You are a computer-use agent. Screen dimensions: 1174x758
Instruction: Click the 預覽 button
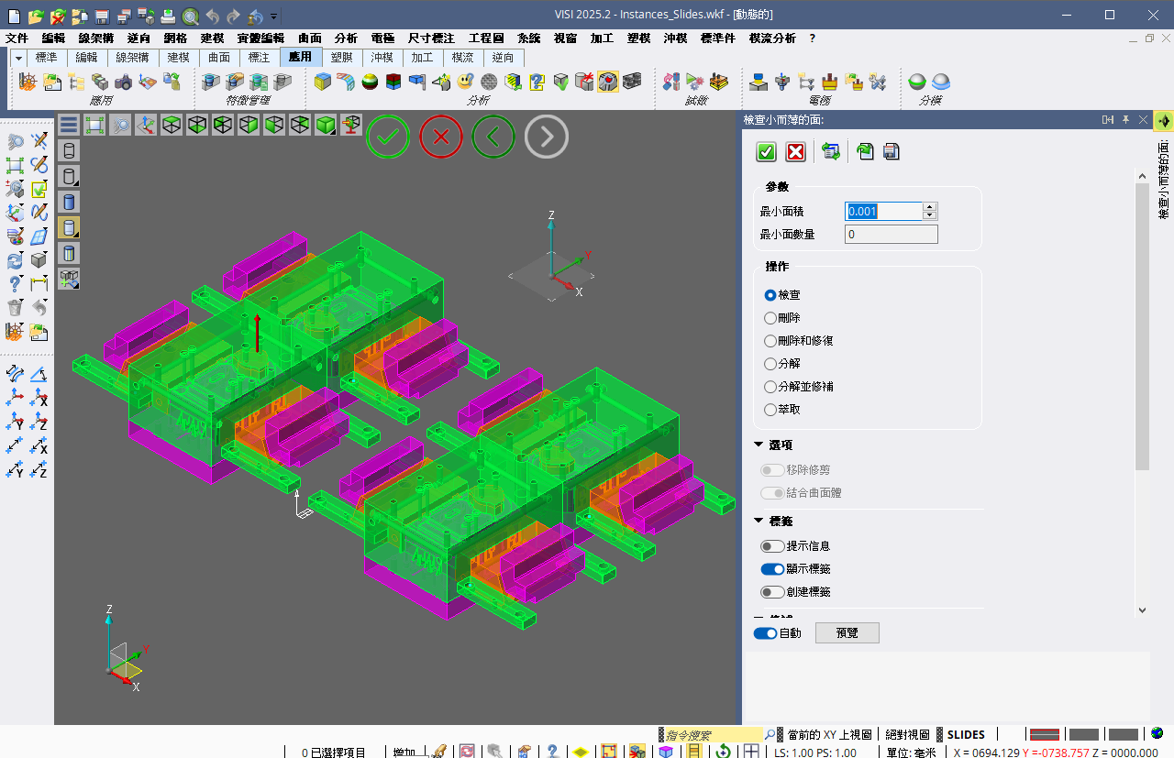(847, 633)
